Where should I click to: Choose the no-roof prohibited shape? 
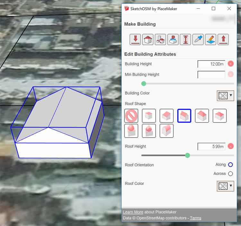pos(131,116)
